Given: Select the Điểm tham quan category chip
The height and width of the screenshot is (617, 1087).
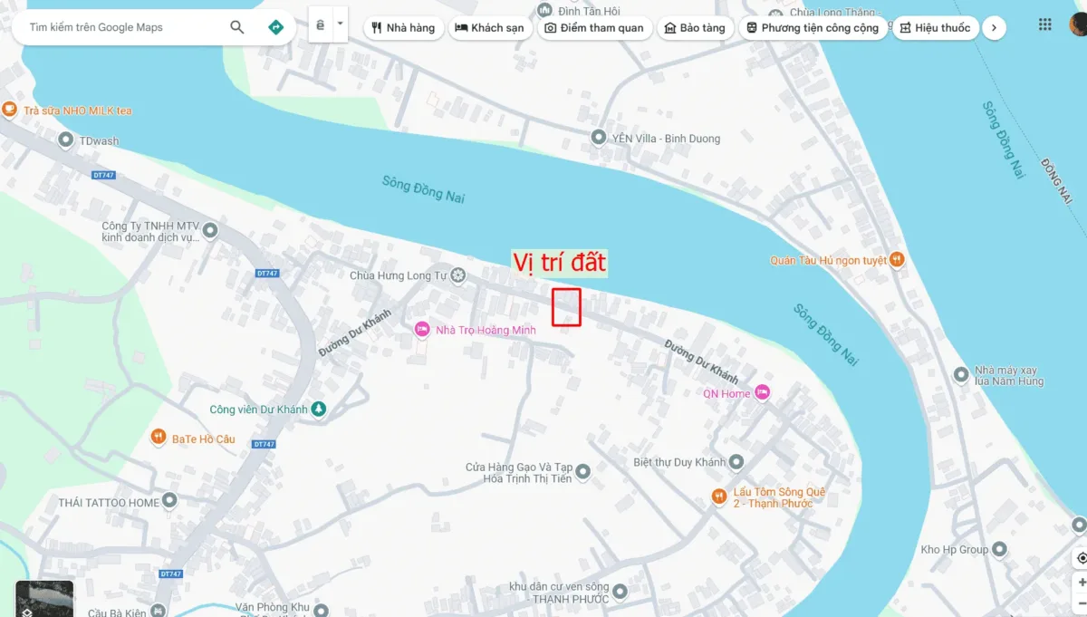Looking at the screenshot, I should pyautogui.click(x=594, y=28).
